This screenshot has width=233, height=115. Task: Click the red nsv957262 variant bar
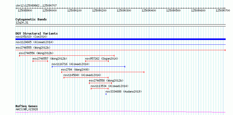click(97, 61)
